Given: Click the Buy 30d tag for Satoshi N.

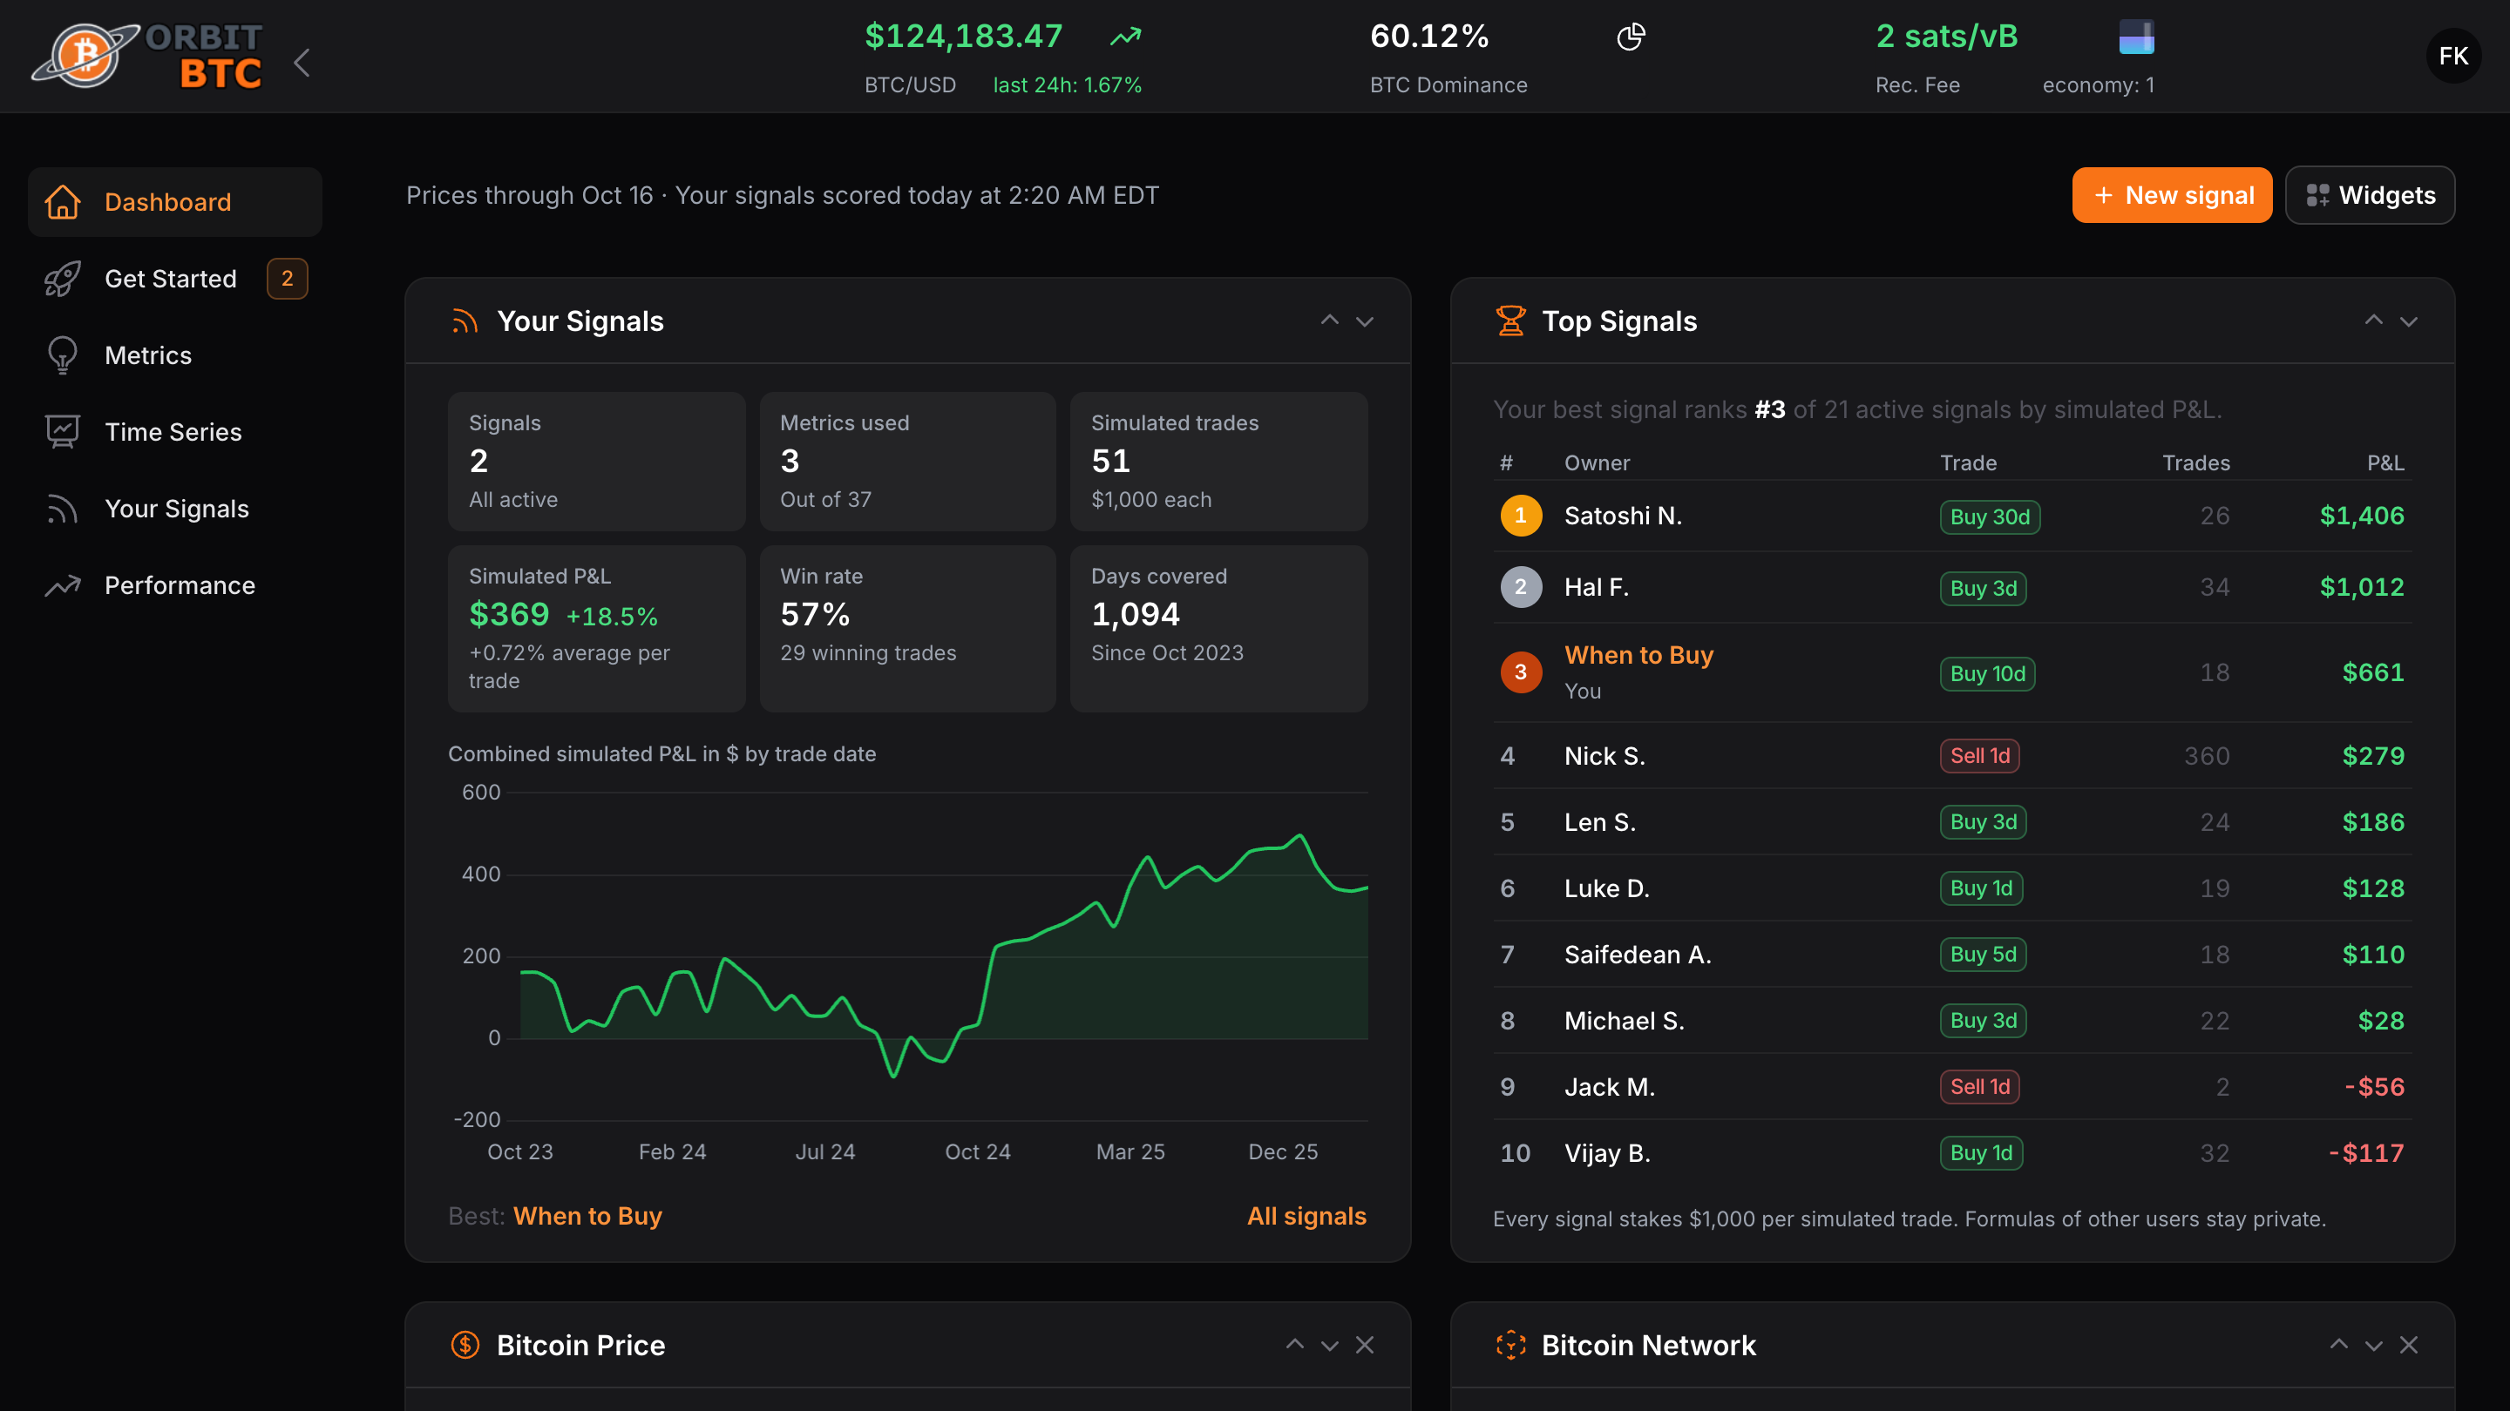Looking at the screenshot, I should point(1990,517).
